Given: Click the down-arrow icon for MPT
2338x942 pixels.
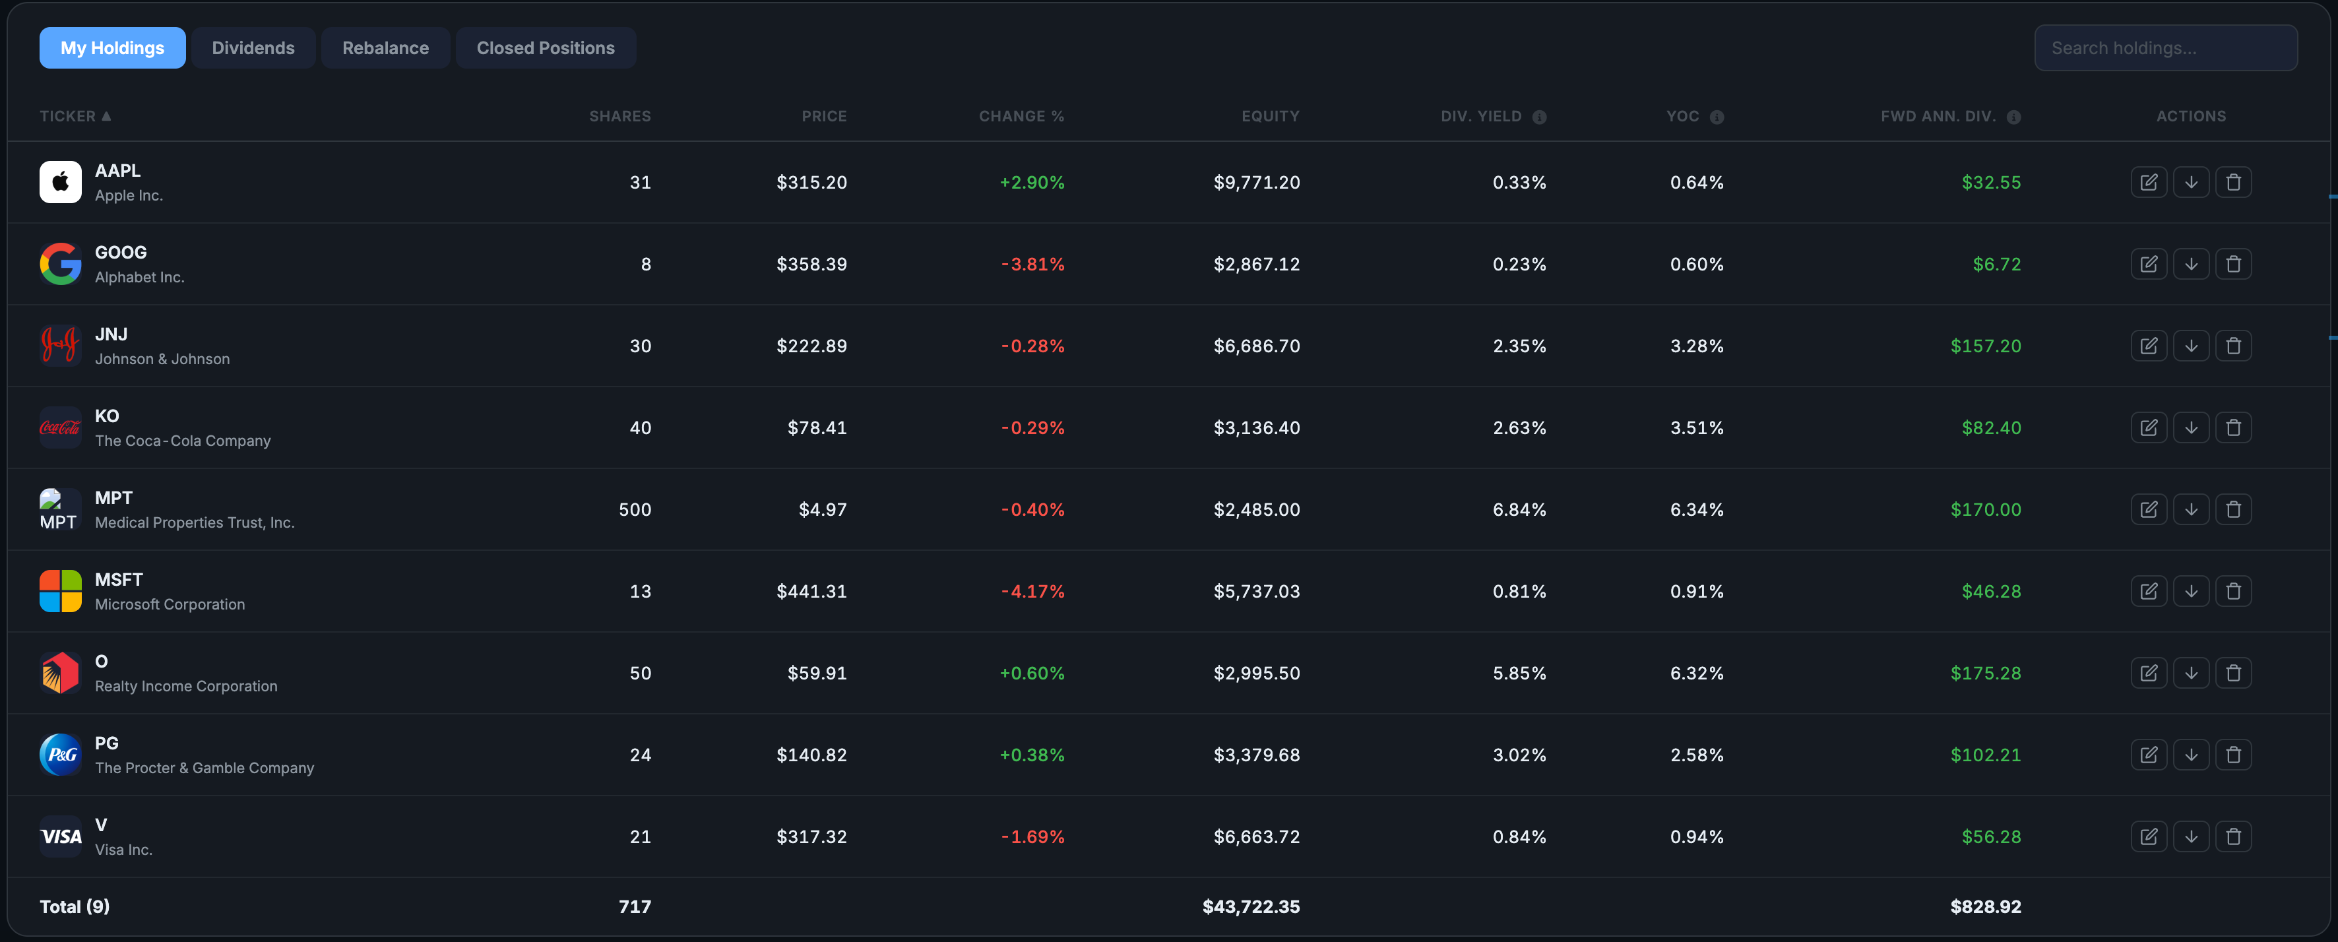Looking at the screenshot, I should (2191, 509).
